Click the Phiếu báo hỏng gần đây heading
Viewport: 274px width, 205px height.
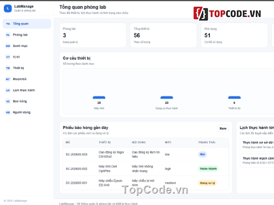point(85,127)
